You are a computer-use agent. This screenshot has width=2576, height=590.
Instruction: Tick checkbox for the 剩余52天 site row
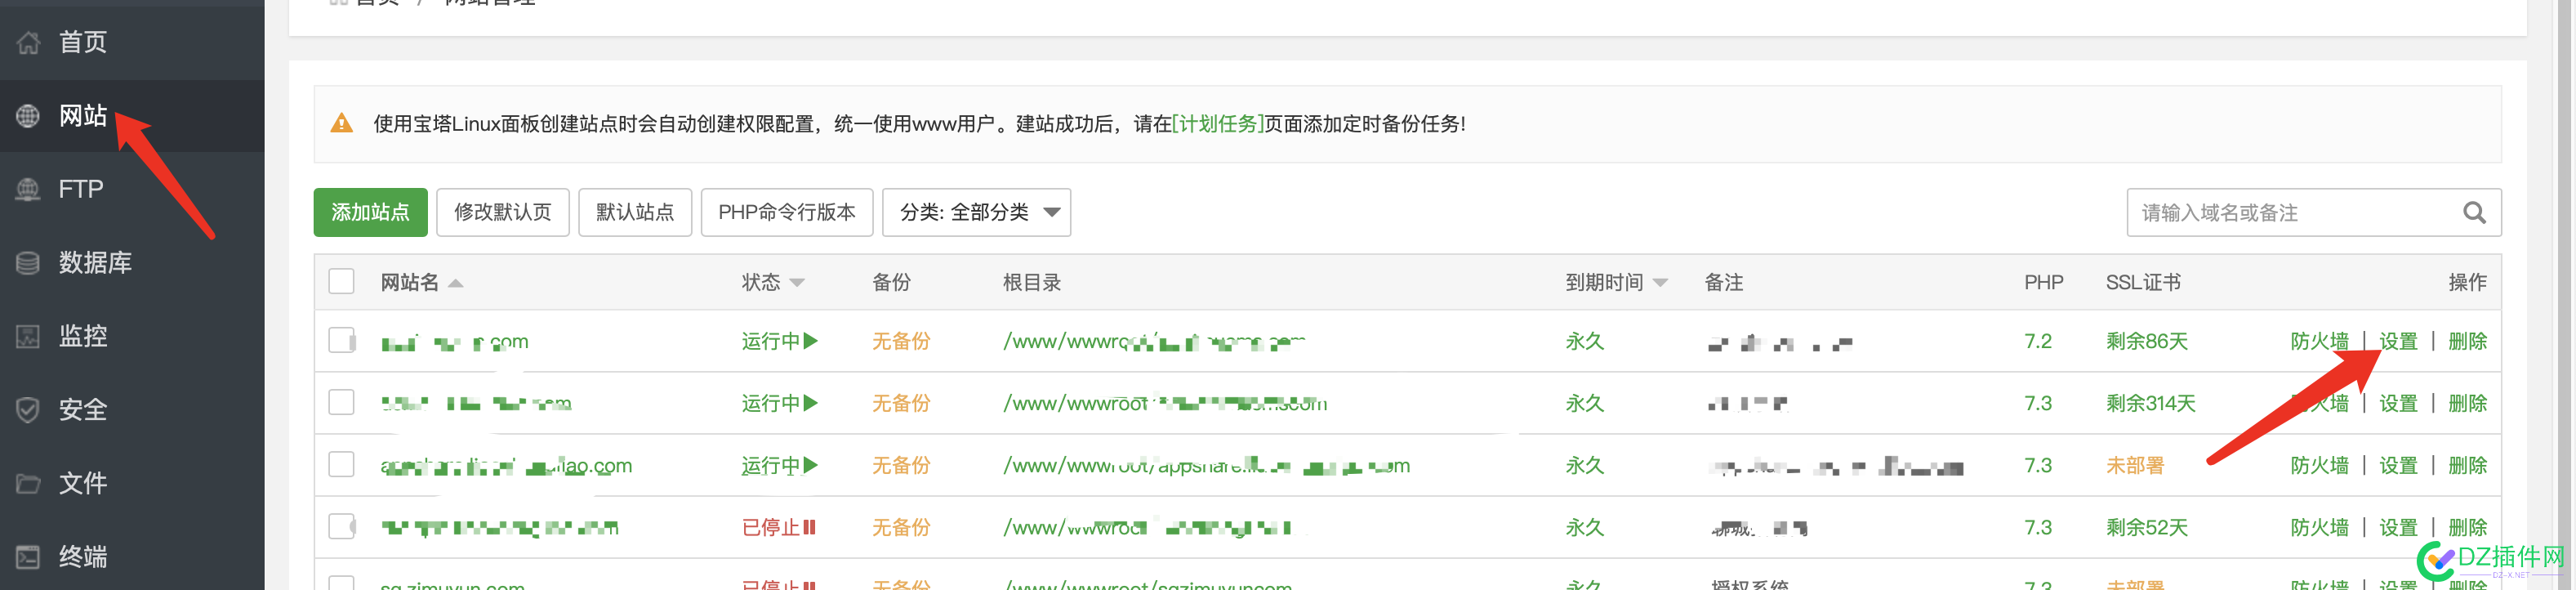click(x=342, y=527)
